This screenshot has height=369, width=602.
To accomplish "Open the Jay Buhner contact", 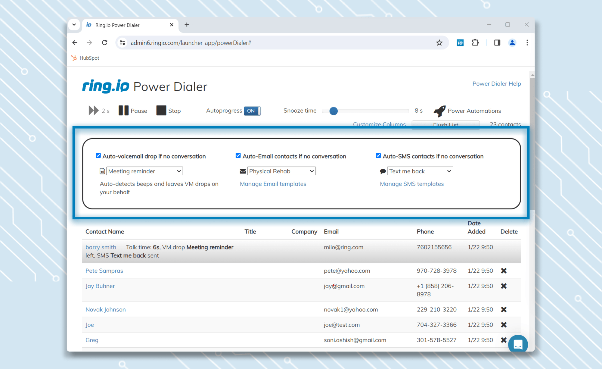I will pos(100,286).
